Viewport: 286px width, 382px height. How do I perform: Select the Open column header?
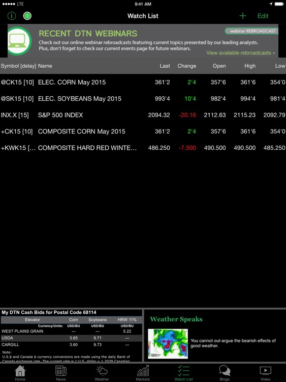(219, 66)
